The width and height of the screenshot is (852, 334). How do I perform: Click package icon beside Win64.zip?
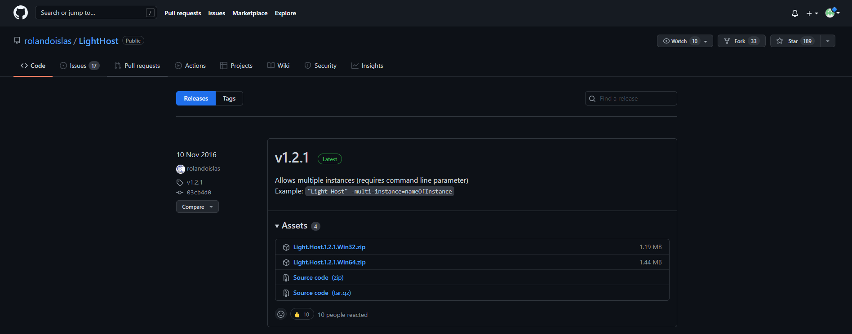[x=286, y=263]
